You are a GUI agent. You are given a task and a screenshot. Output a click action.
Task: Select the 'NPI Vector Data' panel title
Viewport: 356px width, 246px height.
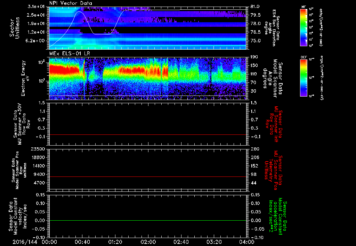71,3
